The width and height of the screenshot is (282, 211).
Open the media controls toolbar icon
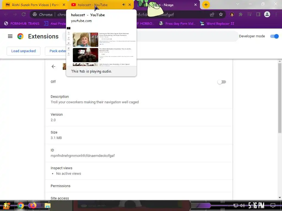coord(249,15)
